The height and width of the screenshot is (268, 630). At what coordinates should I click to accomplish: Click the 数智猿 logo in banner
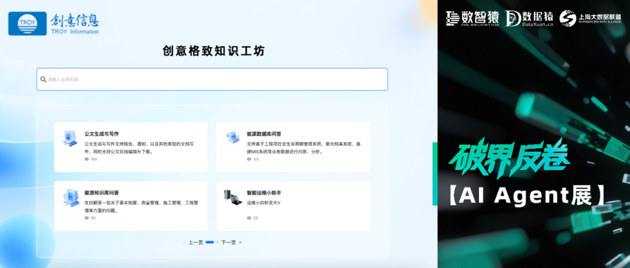tap(473, 19)
